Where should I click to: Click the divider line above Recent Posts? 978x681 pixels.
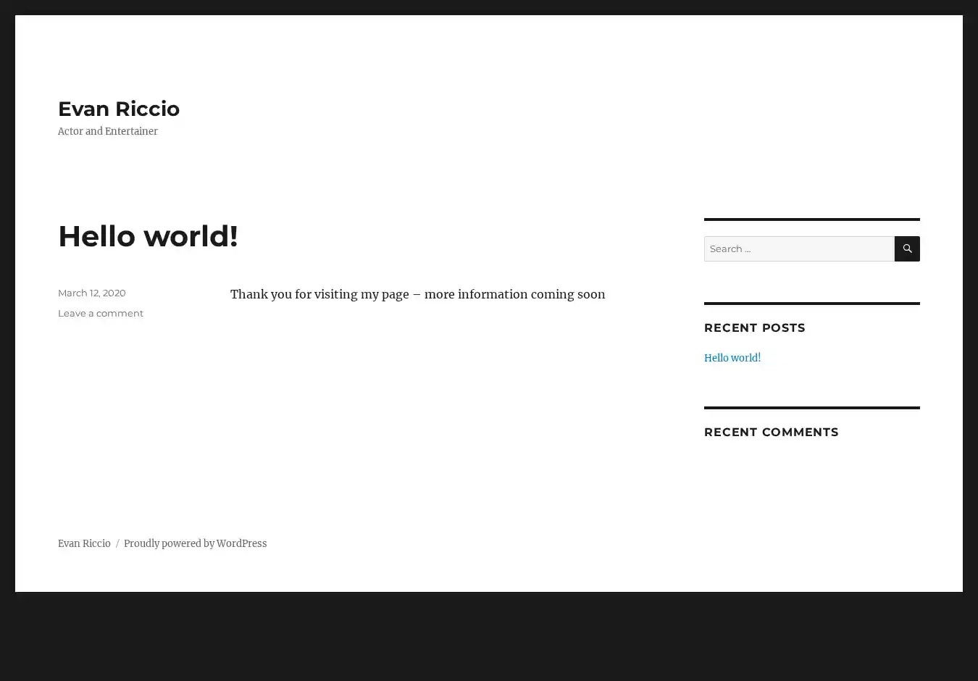811,303
